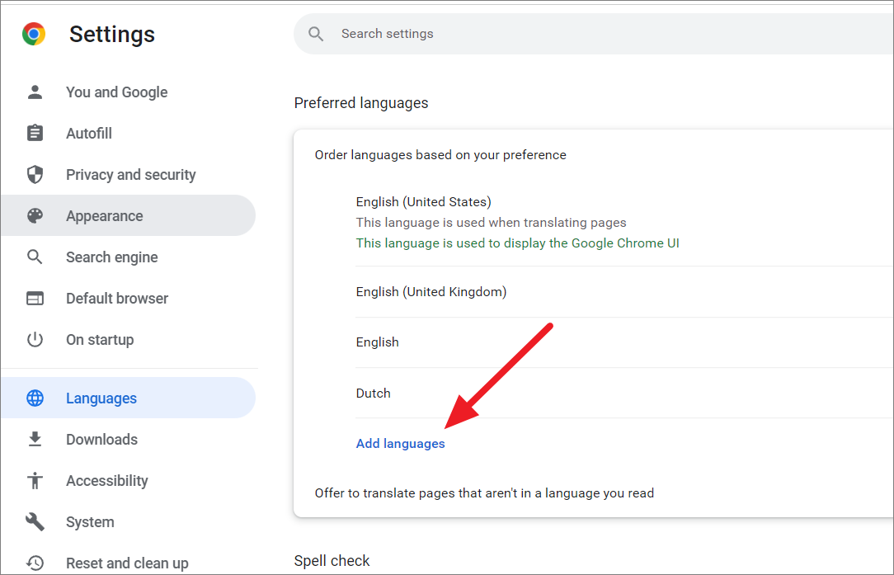This screenshot has height=575, width=894.
Task: Click the Dutch language entry
Action: [x=374, y=393]
